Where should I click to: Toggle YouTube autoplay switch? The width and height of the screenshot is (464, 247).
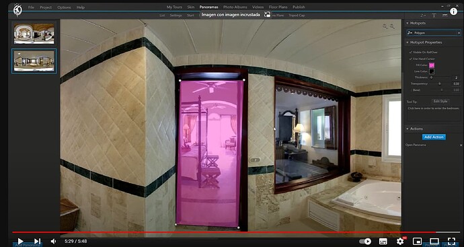pyautogui.click(x=365, y=242)
